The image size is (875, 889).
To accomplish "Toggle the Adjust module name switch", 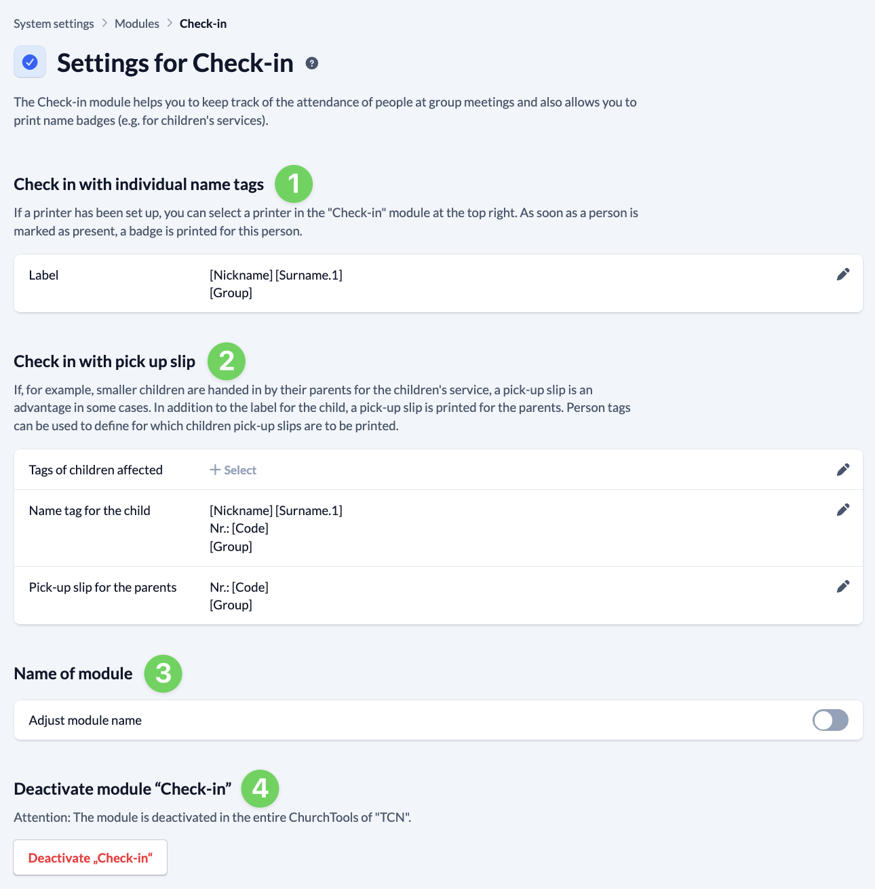I will 830,720.
